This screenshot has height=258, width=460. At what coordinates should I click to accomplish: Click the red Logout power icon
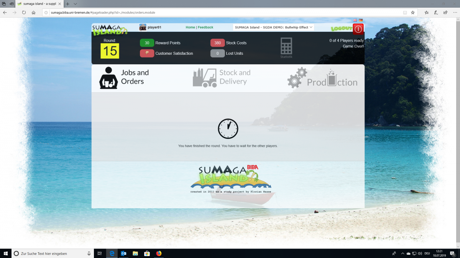(x=357, y=29)
